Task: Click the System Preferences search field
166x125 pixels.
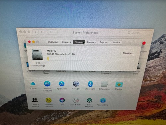Action: coord(135,33)
